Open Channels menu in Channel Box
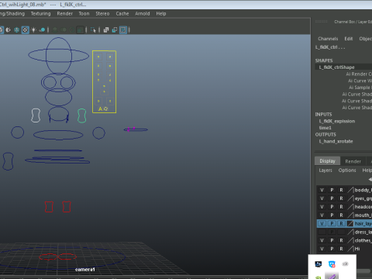 click(x=328, y=39)
